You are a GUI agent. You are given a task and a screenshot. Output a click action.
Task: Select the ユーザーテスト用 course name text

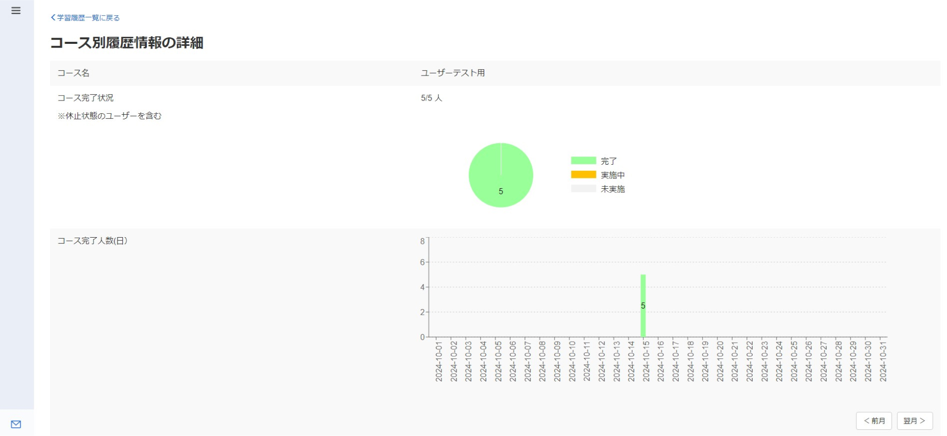tap(453, 73)
